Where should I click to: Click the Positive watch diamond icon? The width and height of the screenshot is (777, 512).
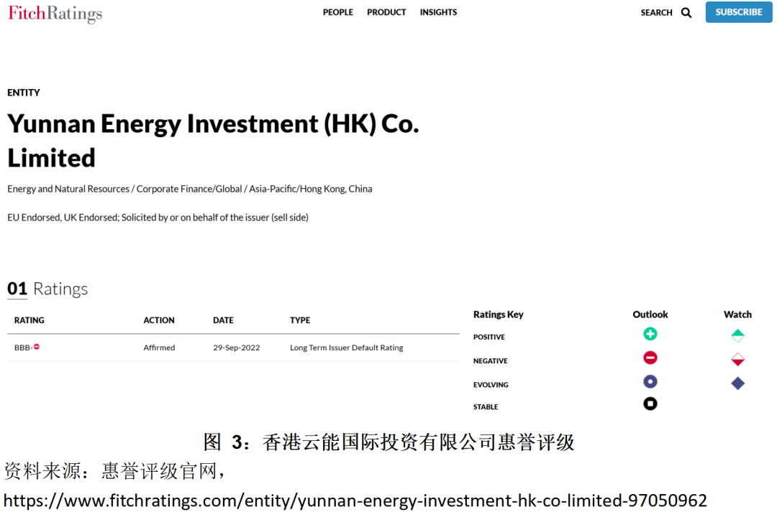point(737,335)
